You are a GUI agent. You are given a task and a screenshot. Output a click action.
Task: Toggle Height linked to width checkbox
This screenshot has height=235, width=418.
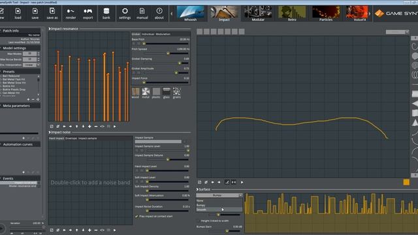pos(198,221)
